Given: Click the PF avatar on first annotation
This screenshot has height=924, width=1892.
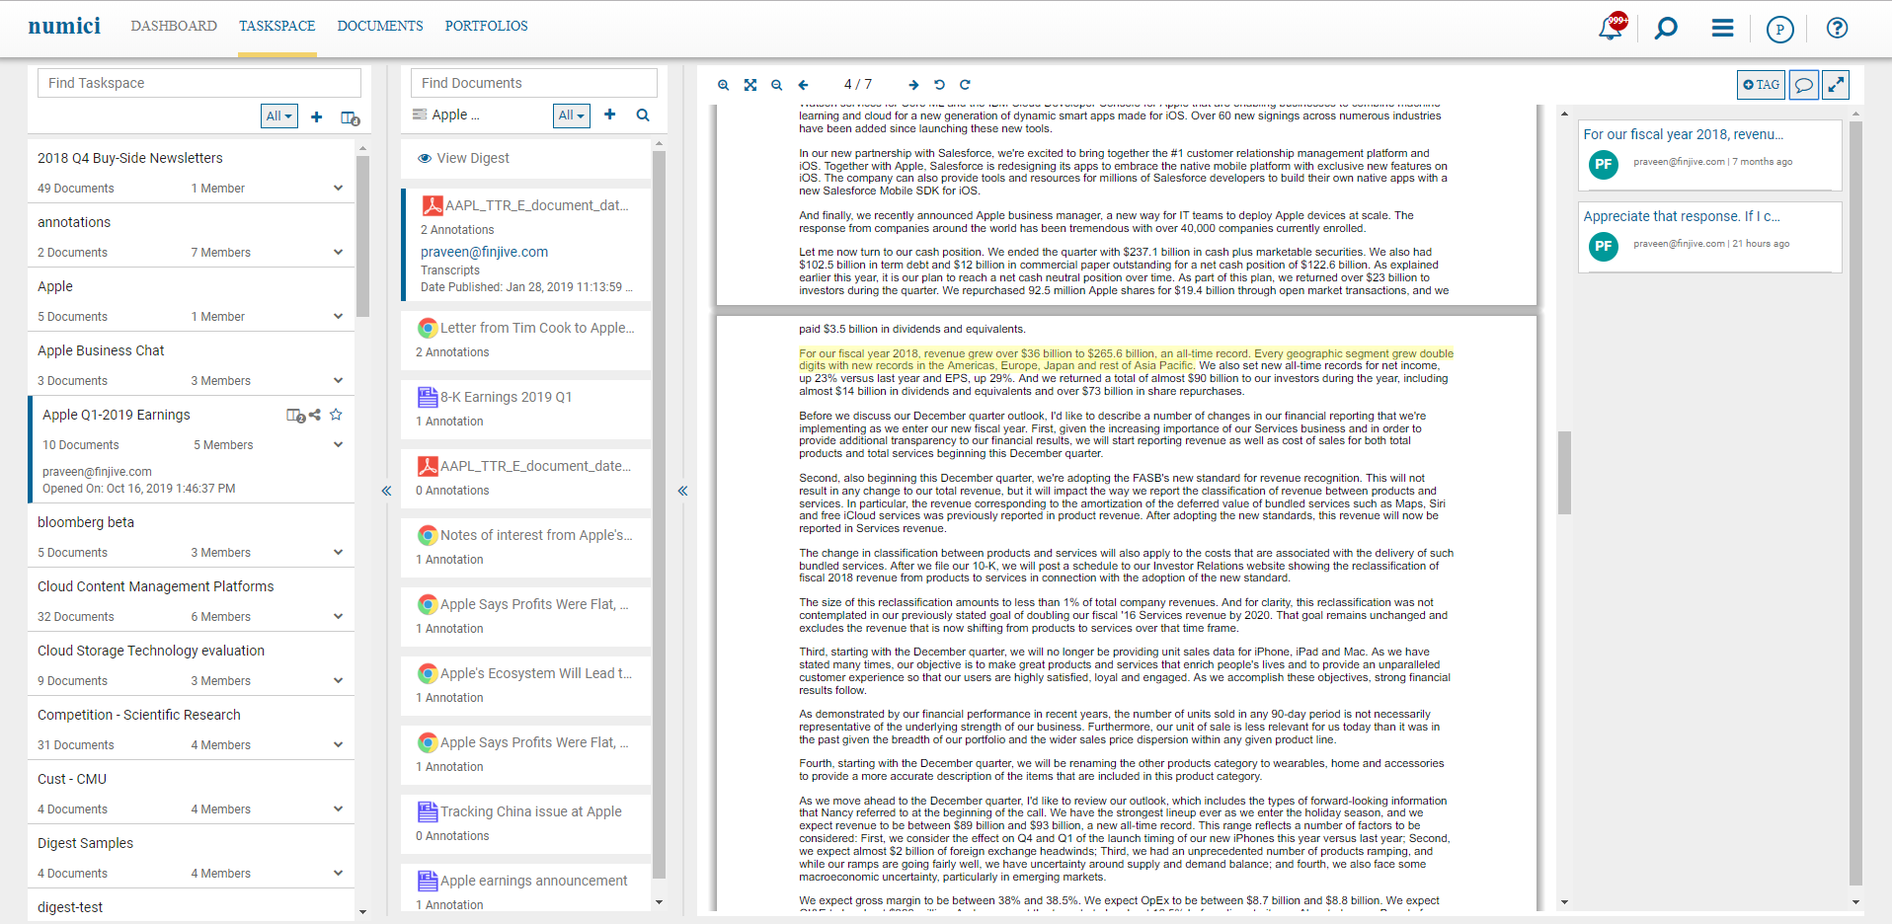Looking at the screenshot, I should point(1604,164).
